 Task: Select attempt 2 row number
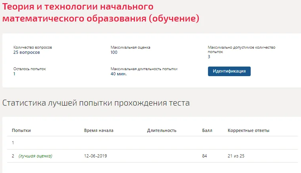(13, 156)
